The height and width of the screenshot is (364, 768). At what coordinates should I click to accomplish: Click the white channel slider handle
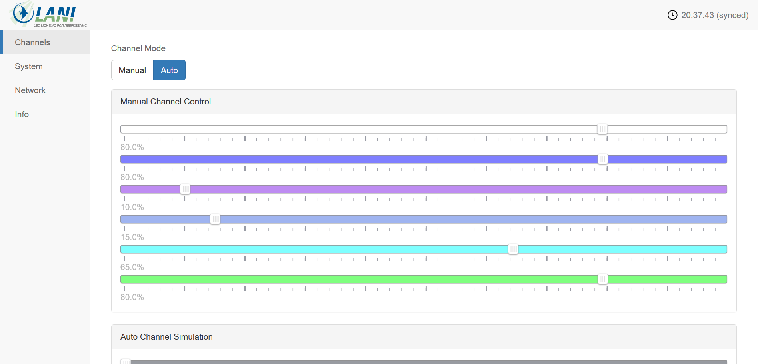click(602, 129)
